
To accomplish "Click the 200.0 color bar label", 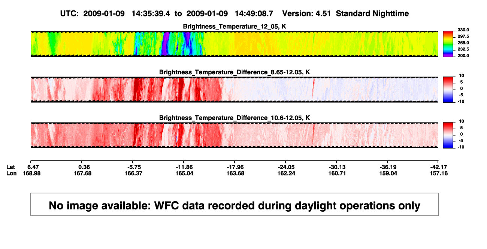I will point(463,56).
